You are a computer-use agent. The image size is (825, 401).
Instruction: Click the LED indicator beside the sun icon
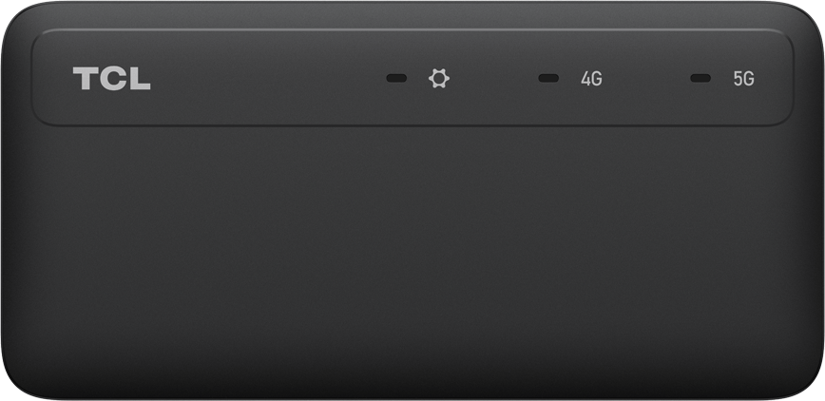(x=396, y=78)
